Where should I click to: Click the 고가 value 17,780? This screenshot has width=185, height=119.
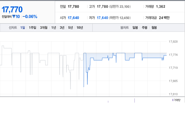103,7
